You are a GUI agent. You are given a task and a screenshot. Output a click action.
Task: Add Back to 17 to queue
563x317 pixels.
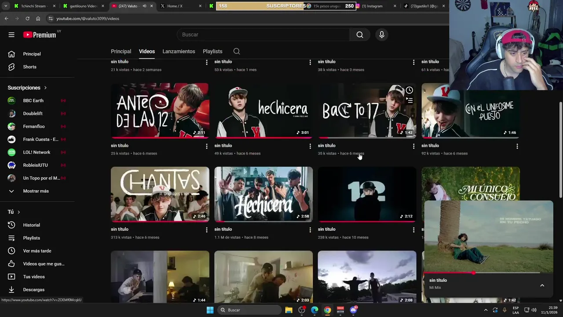[409, 100]
